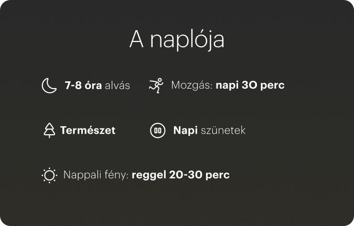Viewport: 354px width, 226px height.
Task: Click the crescent moon sleep icon
Action: click(x=49, y=85)
